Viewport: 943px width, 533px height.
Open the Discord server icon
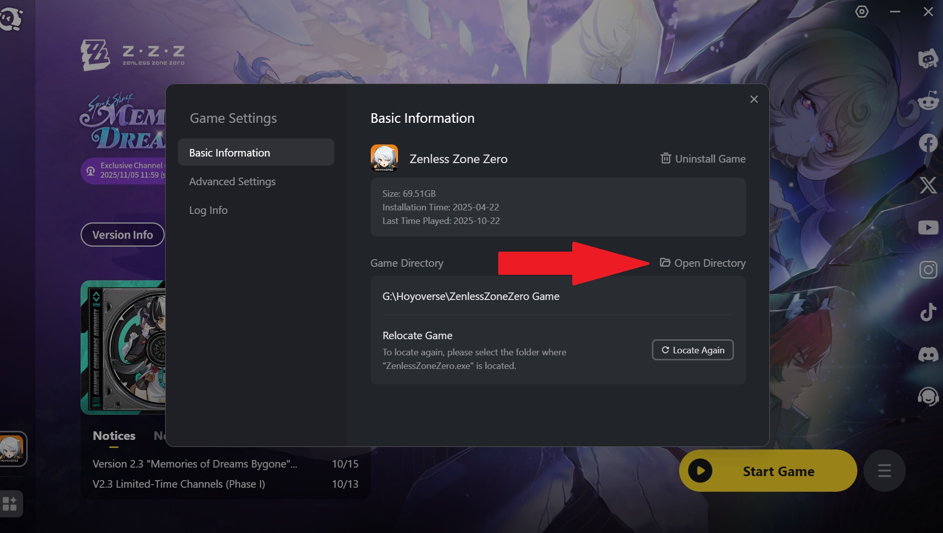pyautogui.click(x=928, y=354)
